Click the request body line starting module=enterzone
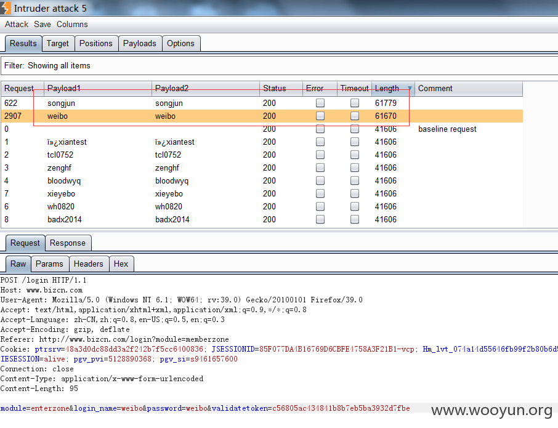This screenshot has height=428, width=558. coord(205,408)
